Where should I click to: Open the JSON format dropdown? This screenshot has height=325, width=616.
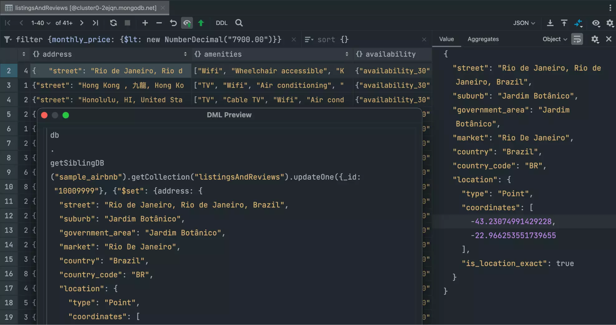click(x=524, y=23)
